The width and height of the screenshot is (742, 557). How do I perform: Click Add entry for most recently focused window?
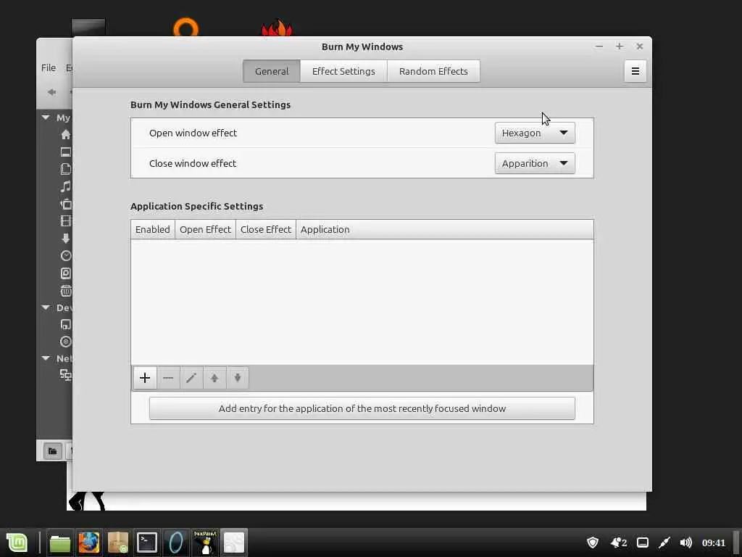tap(362, 408)
